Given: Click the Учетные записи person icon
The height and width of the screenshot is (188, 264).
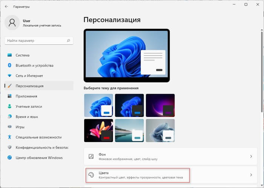Looking at the screenshot, I should [x=9, y=106].
